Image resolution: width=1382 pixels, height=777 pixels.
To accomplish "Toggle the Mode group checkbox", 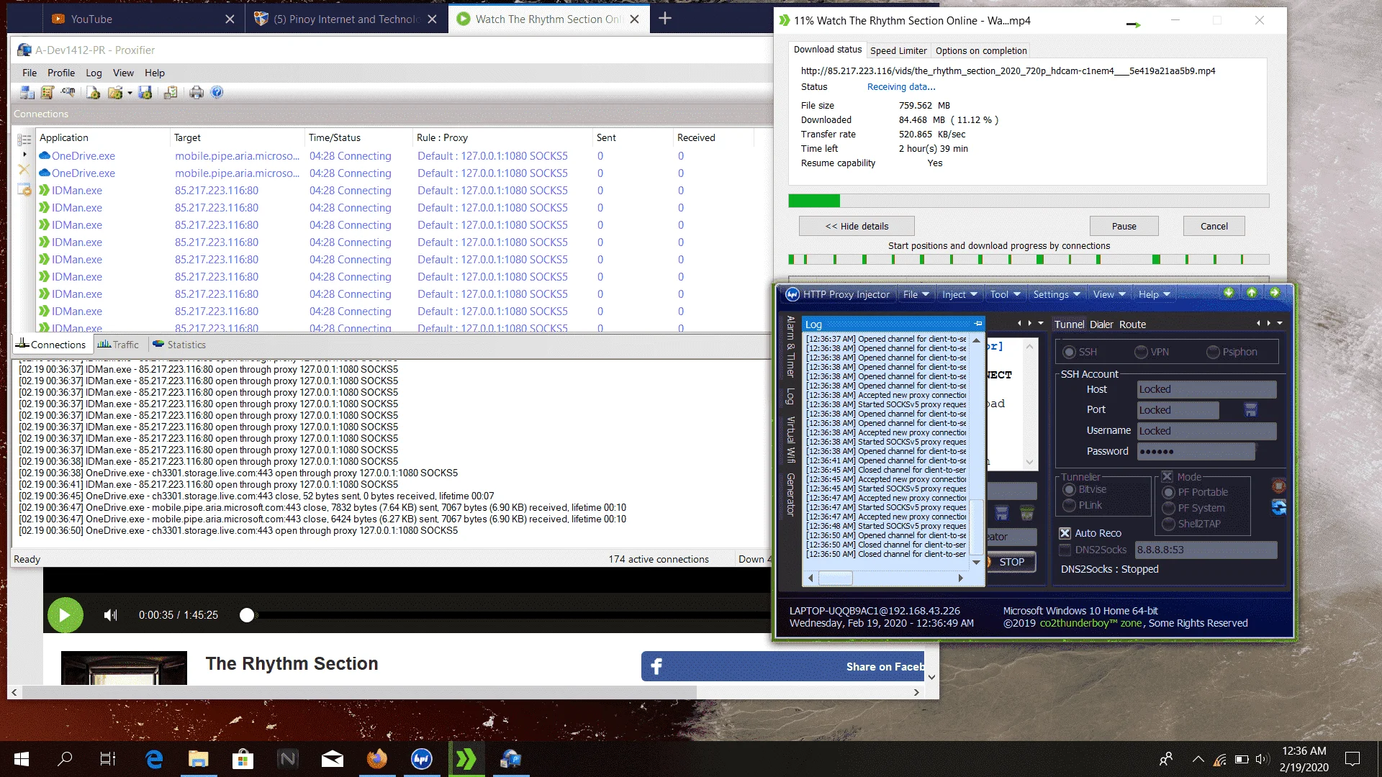I will (1167, 477).
